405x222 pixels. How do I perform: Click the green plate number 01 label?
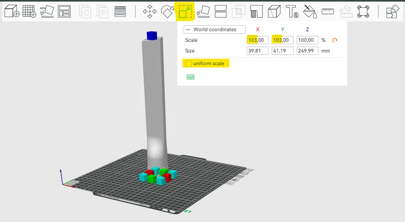188,211
